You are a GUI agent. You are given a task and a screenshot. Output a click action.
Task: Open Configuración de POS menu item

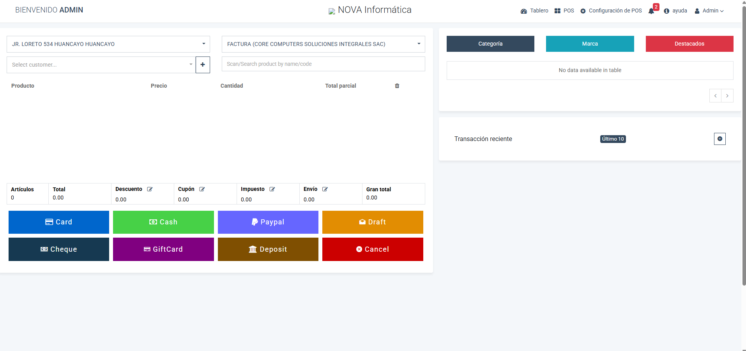pyautogui.click(x=611, y=11)
